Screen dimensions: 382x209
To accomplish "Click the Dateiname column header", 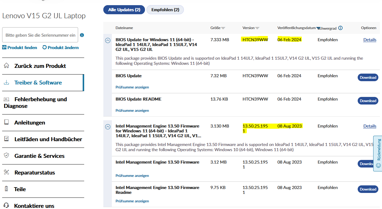I will (124, 28).
